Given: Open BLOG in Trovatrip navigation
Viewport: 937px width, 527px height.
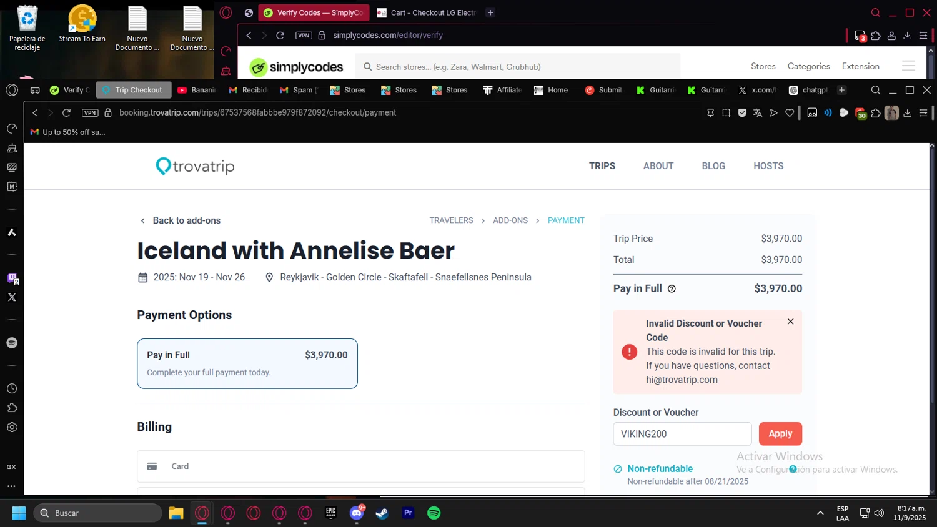Looking at the screenshot, I should 713,166.
